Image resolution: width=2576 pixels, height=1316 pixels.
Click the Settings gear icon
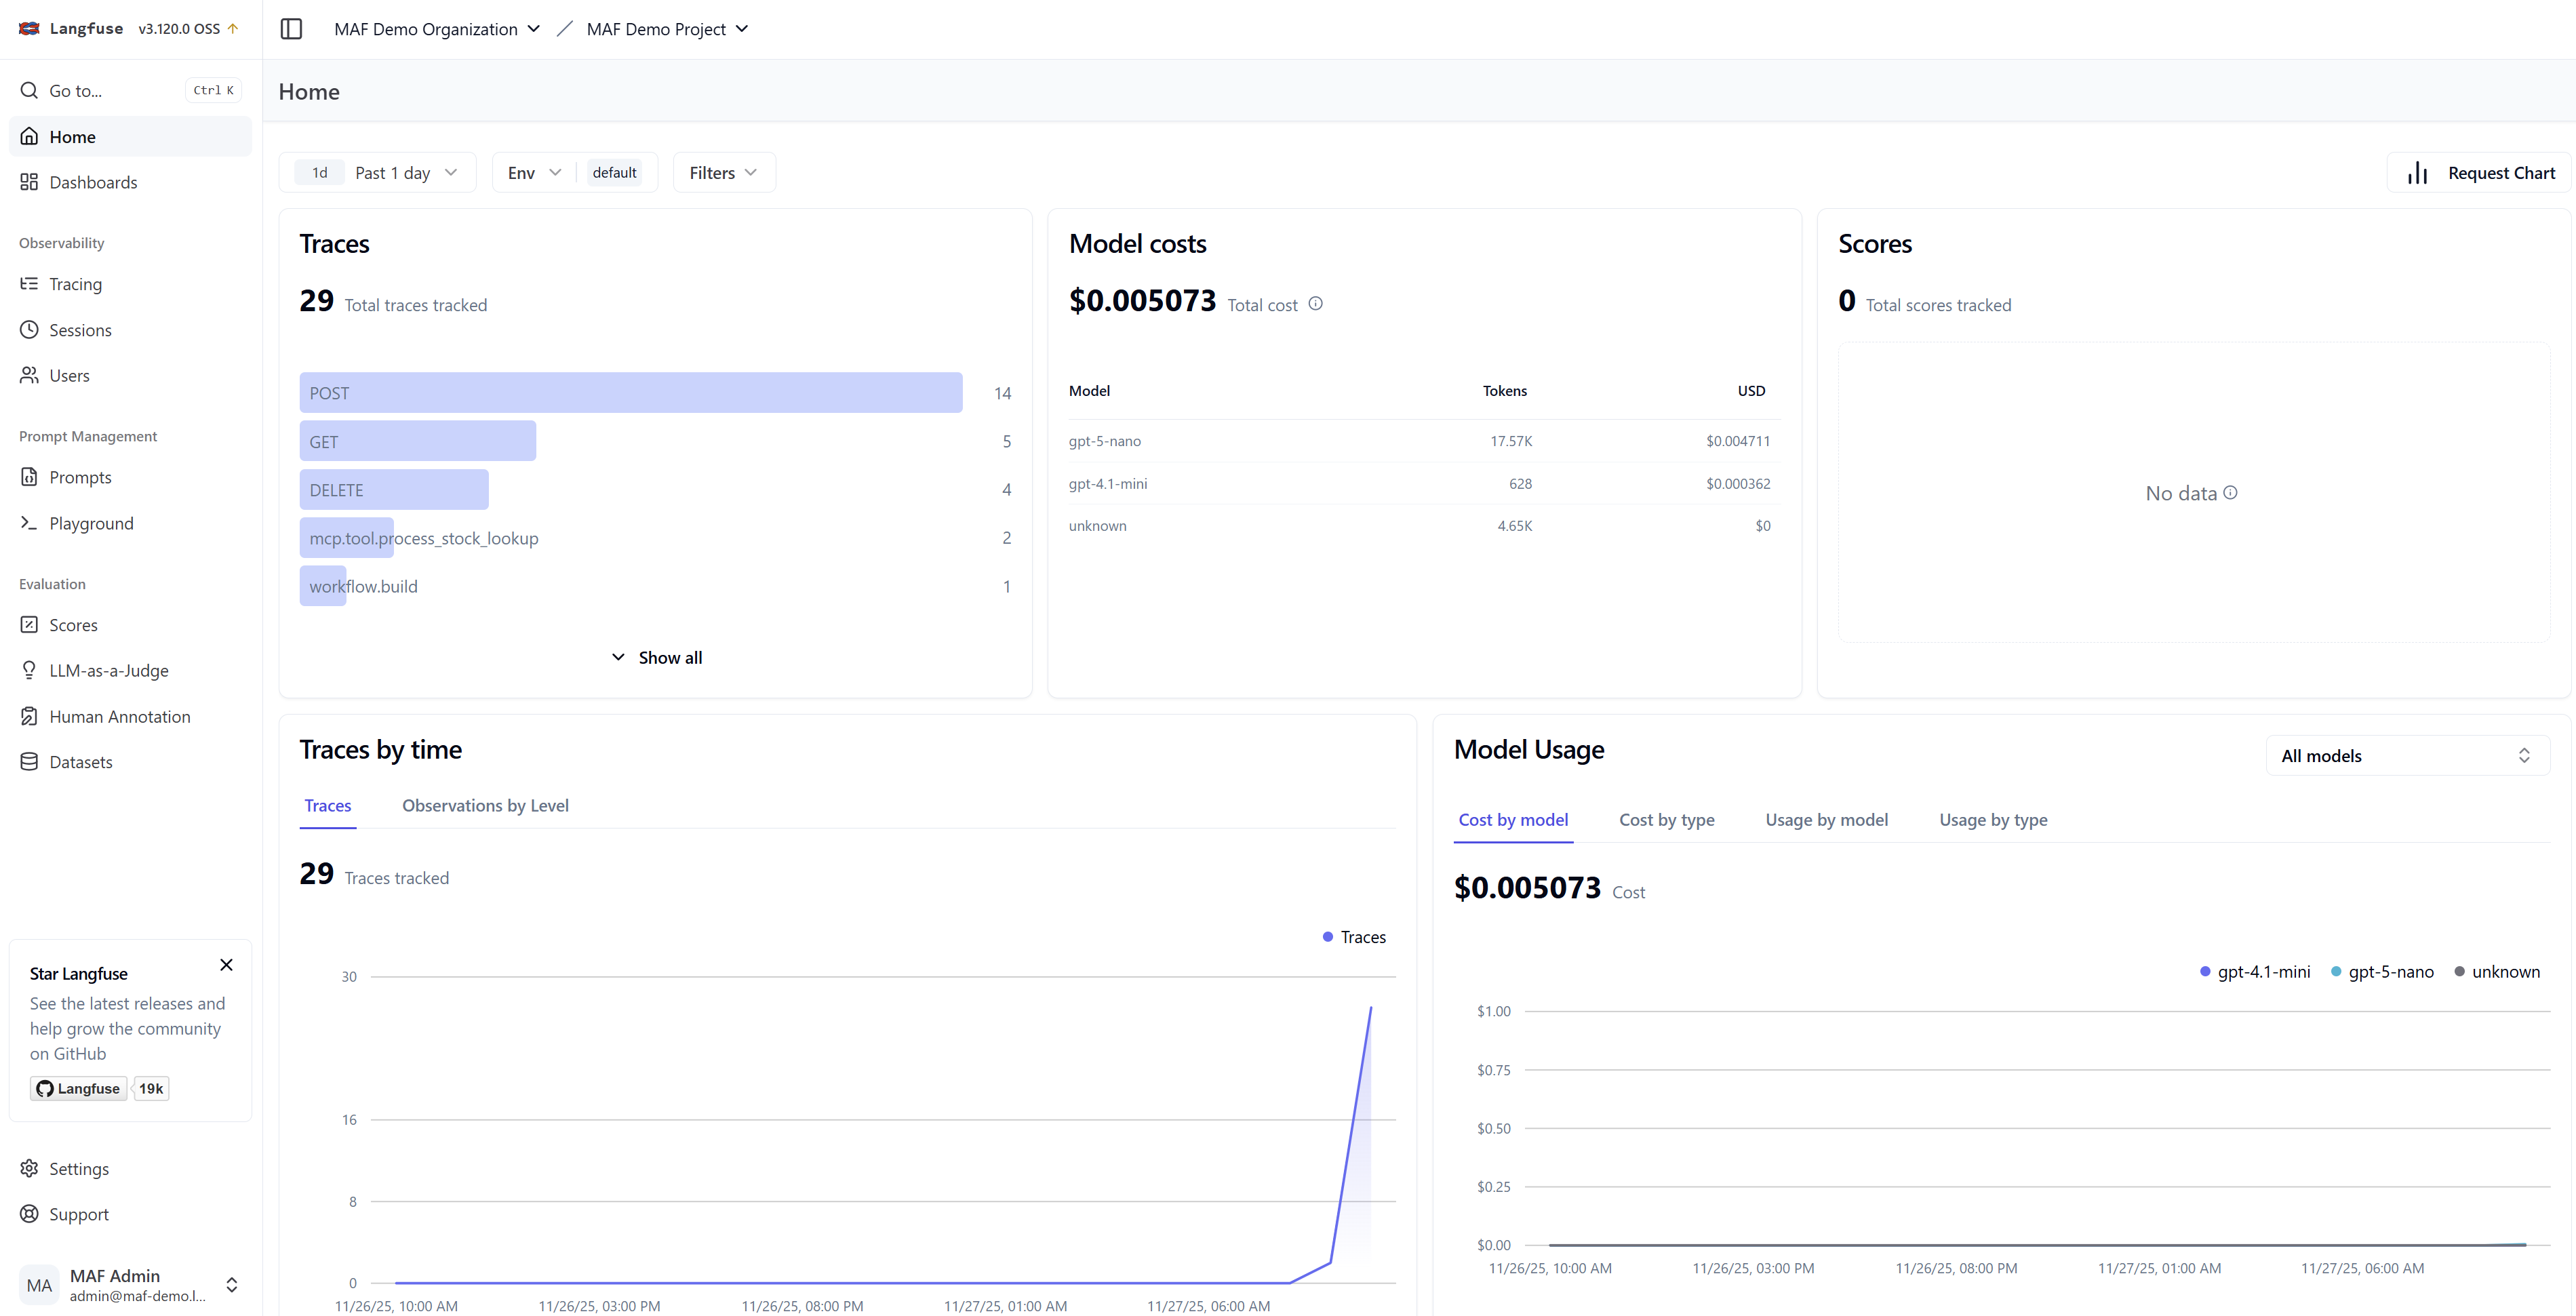[29, 1168]
